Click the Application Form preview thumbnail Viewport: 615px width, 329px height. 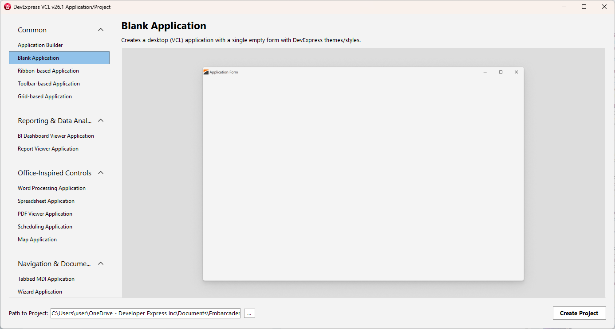tap(363, 174)
